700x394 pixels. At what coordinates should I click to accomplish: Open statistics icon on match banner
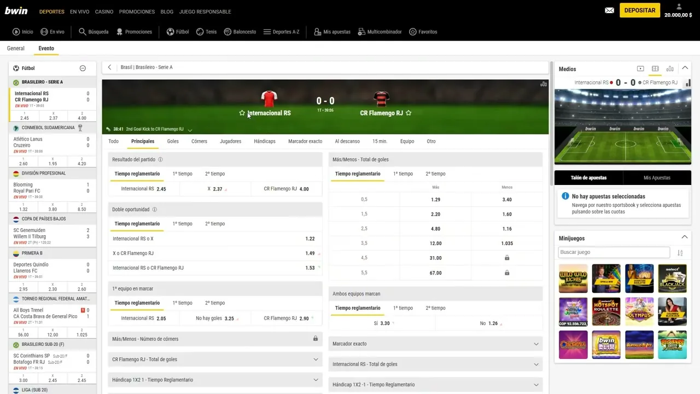pyautogui.click(x=544, y=84)
